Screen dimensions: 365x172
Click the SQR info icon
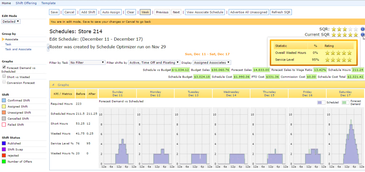(x=363, y=29)
